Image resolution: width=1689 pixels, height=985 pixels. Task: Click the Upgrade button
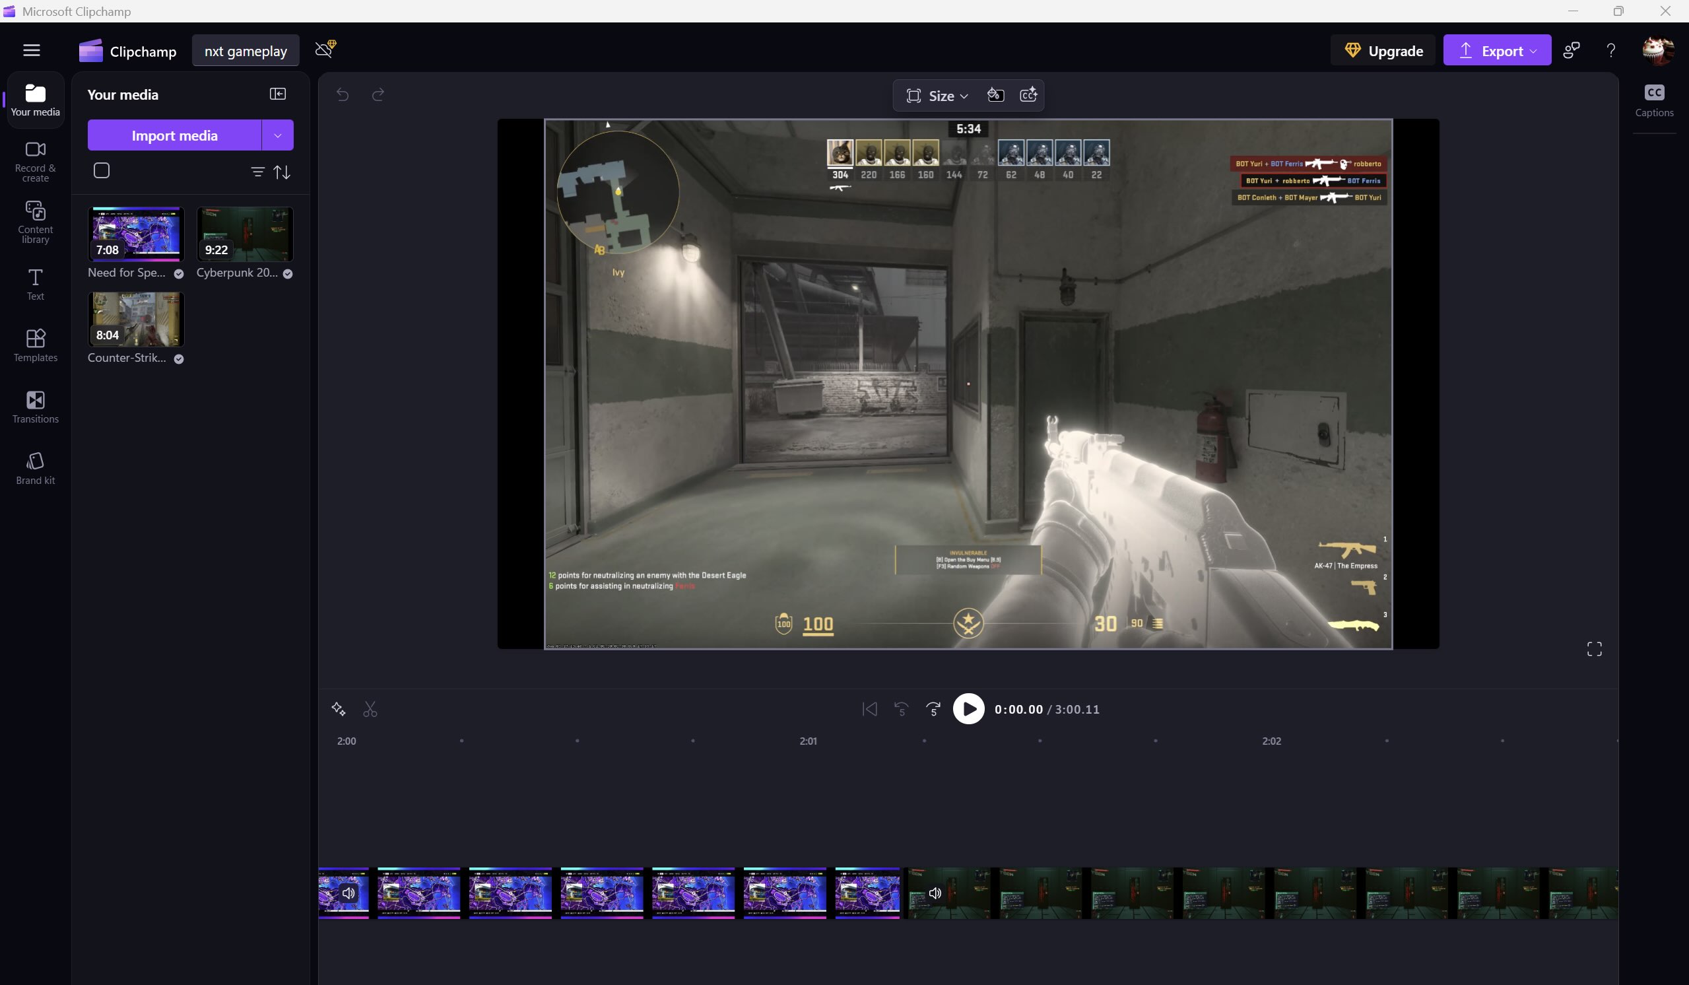click(x=1383, y=51)
